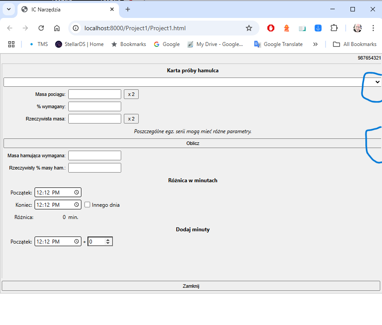This screenshot has height=325, width=382.
Task: Click the Koniec time field
Action: (x=58, y=205)
